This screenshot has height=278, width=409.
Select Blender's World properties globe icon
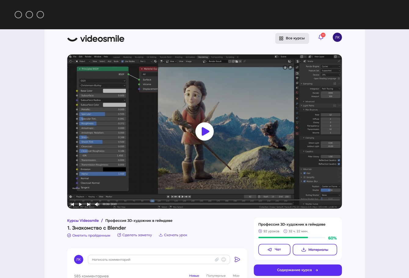point(297,93)
